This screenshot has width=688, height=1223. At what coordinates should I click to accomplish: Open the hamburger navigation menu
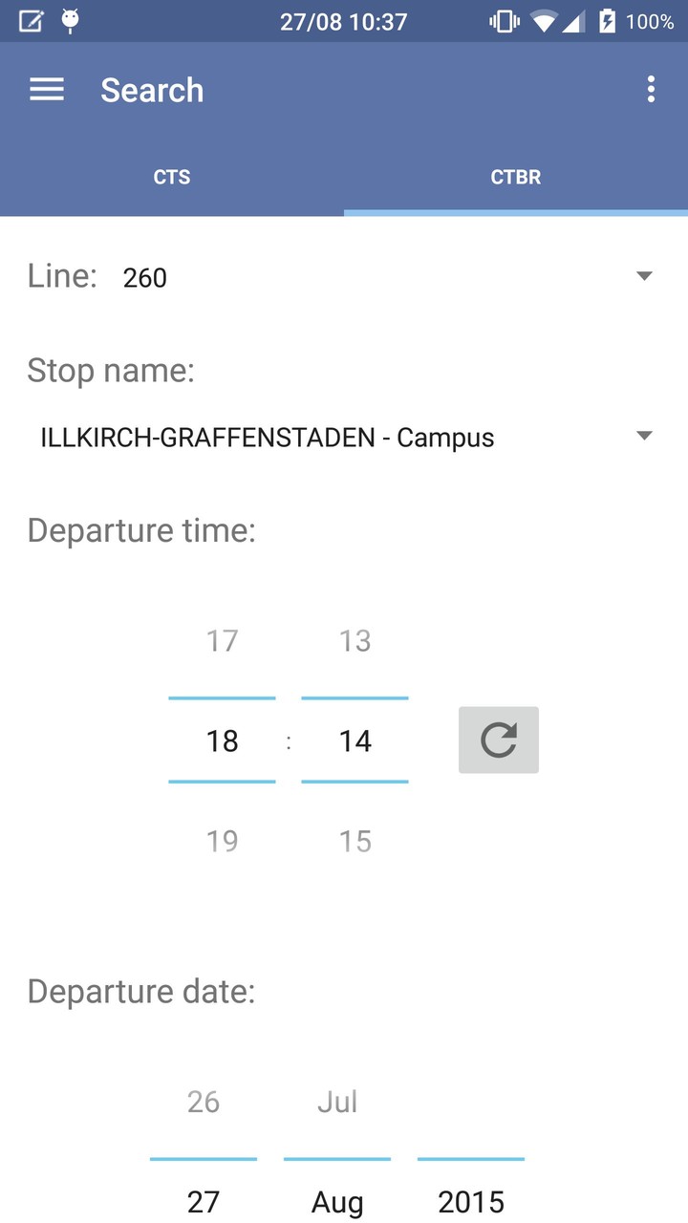(x=47, y=90)
